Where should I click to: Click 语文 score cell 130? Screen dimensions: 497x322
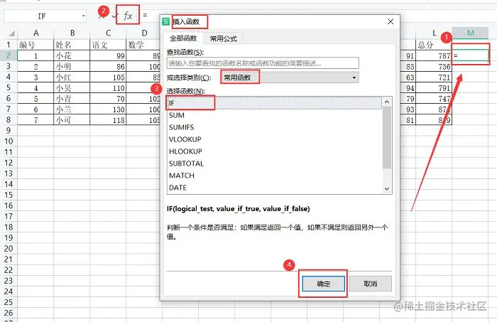pyautogui.click(x=108, y=109)
